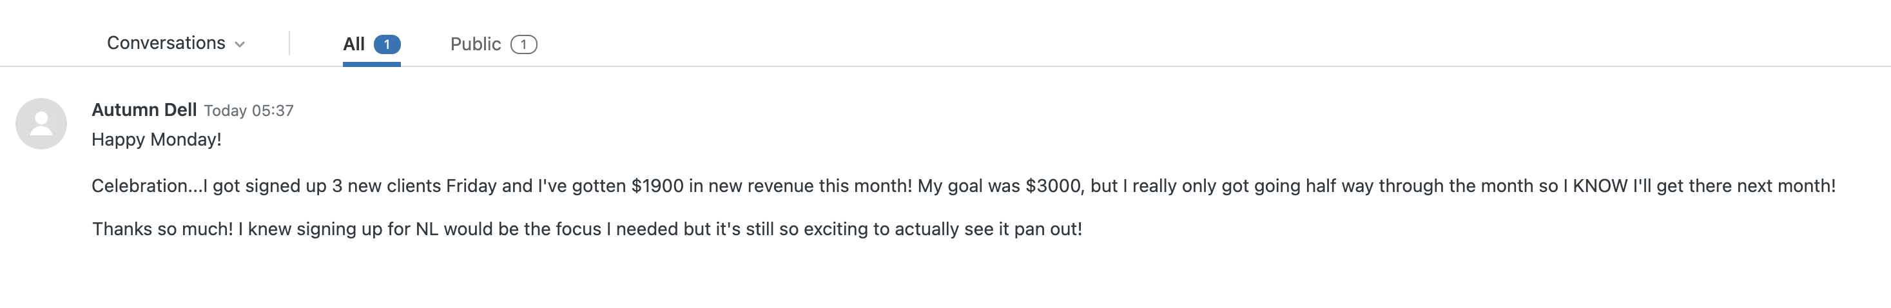Click the word NL in the last line
The width and height of the screenshot is (1891, 308).
(427, 229)
